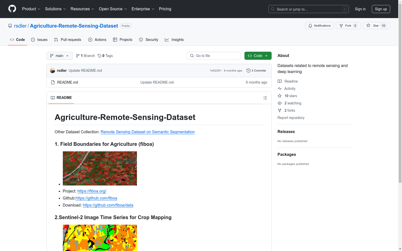Open the Packages section heading
Screen dimensions: 402x251
(x=287, y=154)
